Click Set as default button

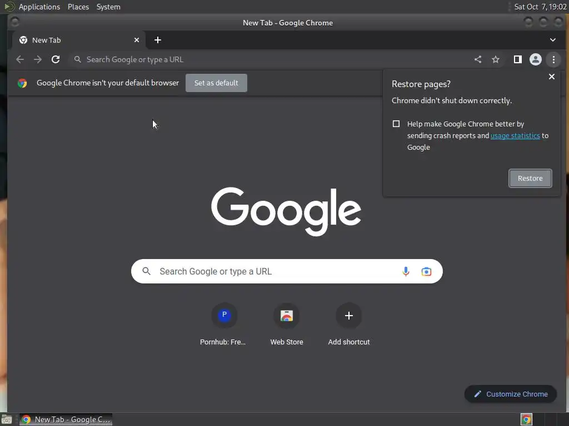pyautogui.click(x=216, y=83)
